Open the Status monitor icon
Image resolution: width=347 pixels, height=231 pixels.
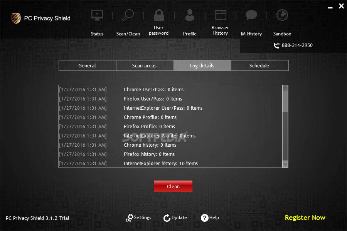pyautogui.click(x=97, y=15)
